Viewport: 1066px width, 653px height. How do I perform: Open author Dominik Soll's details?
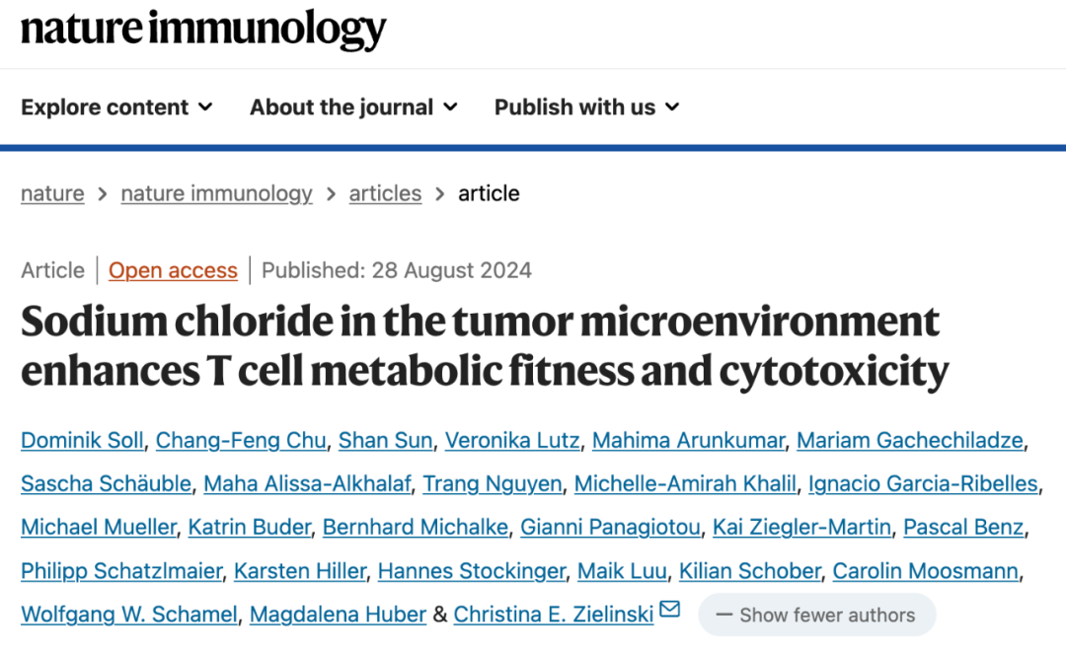tap(82, 440)
